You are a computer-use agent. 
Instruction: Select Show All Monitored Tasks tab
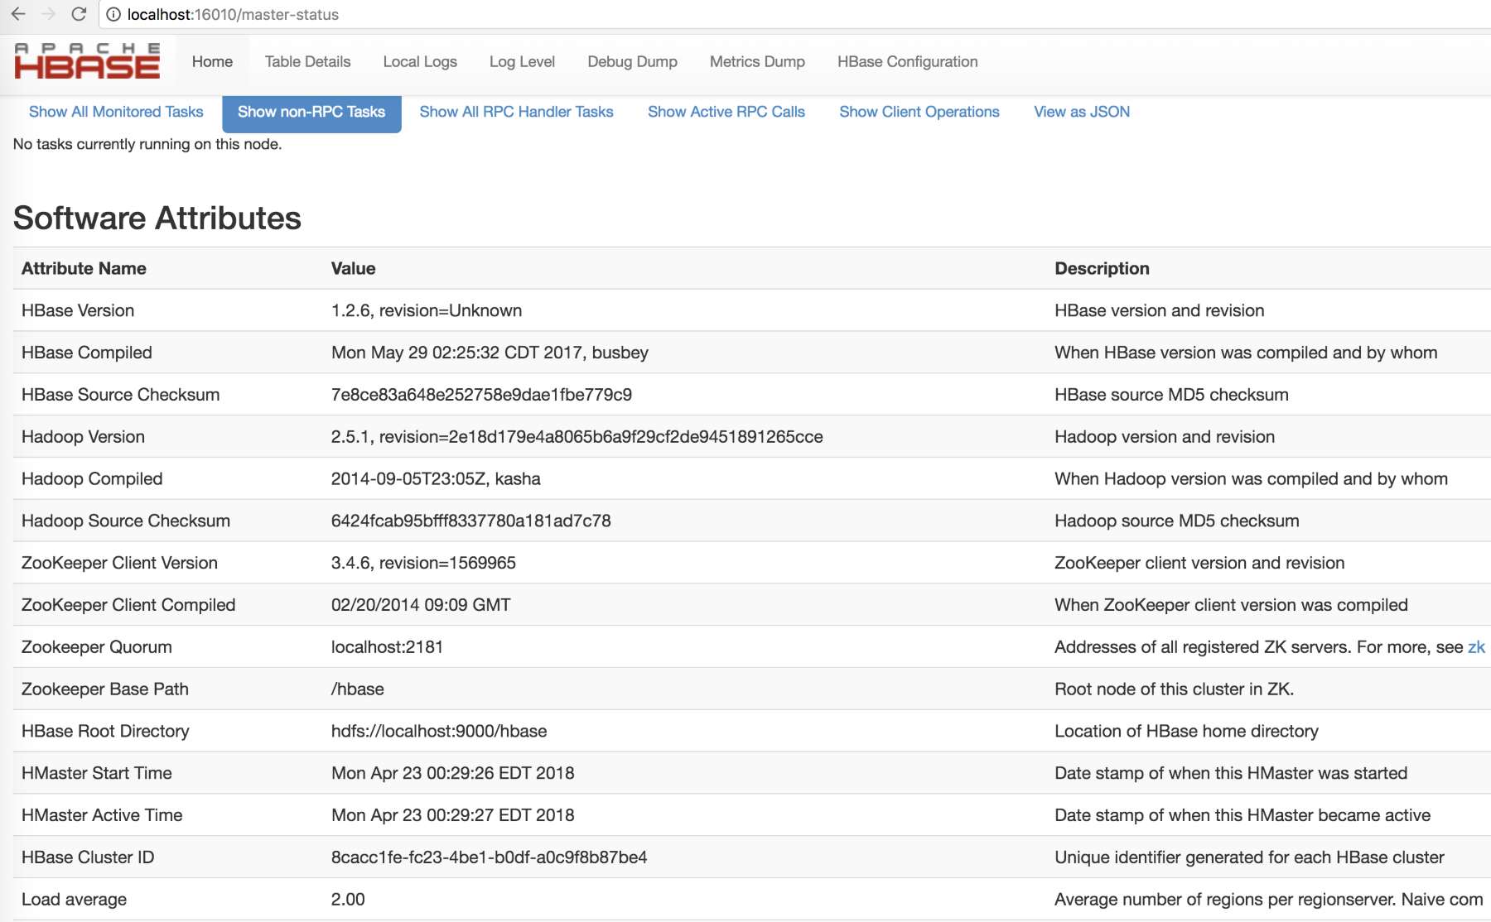[x=116, y=112]
